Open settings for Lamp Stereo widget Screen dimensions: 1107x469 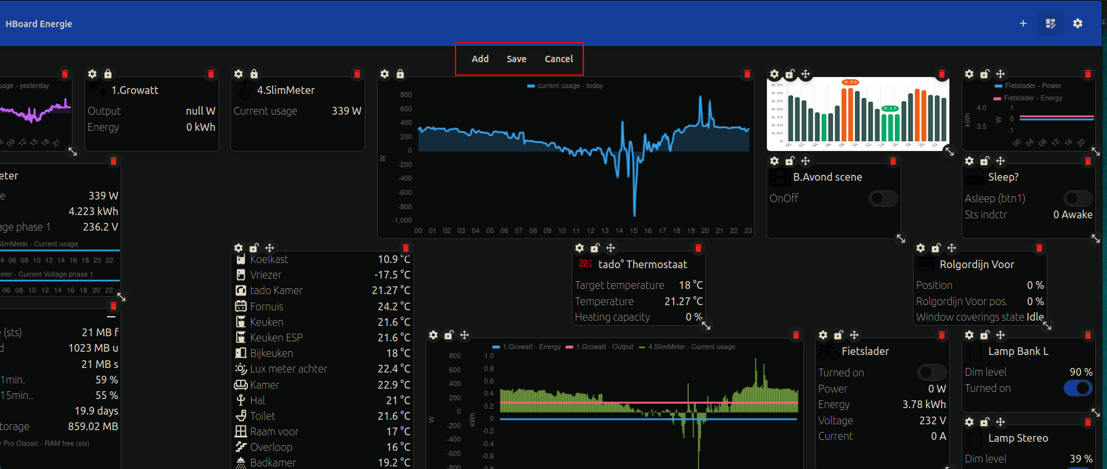[969, 422]
